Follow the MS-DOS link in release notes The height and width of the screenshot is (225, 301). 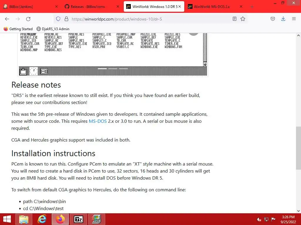[98, 121]
